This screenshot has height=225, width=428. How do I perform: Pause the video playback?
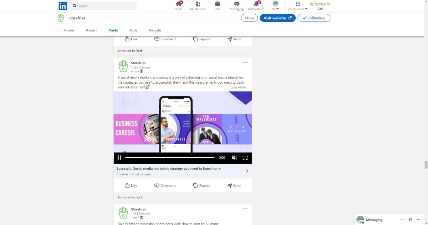pos(119,157)
